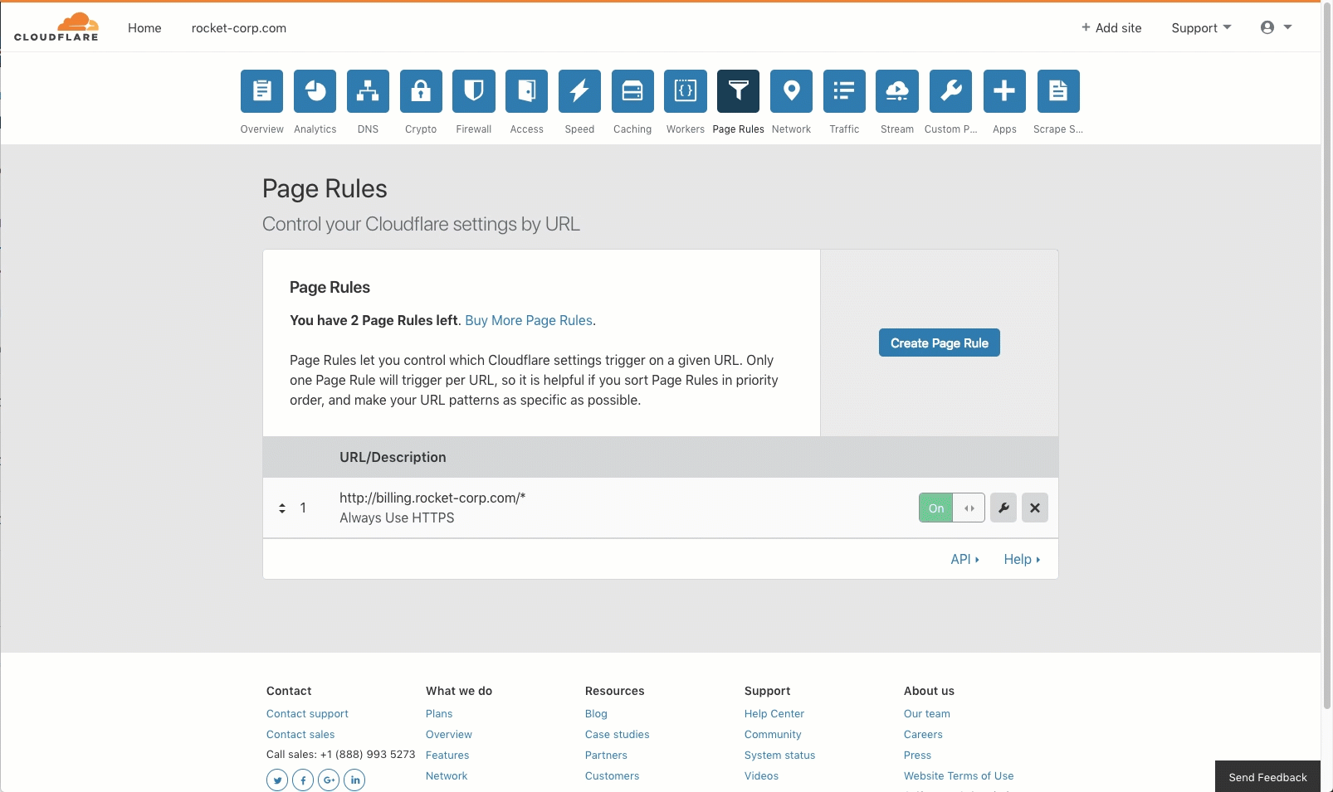Edit the billing rule with wrench icon
This screenshot has width=1333, height=792.
click(x=1003, y=508)
